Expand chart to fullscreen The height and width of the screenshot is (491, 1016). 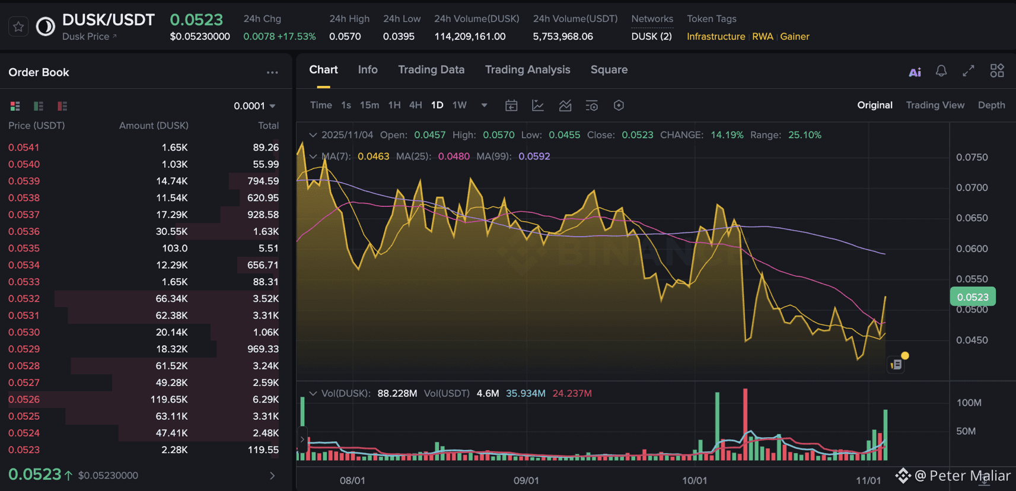(968, 71)
